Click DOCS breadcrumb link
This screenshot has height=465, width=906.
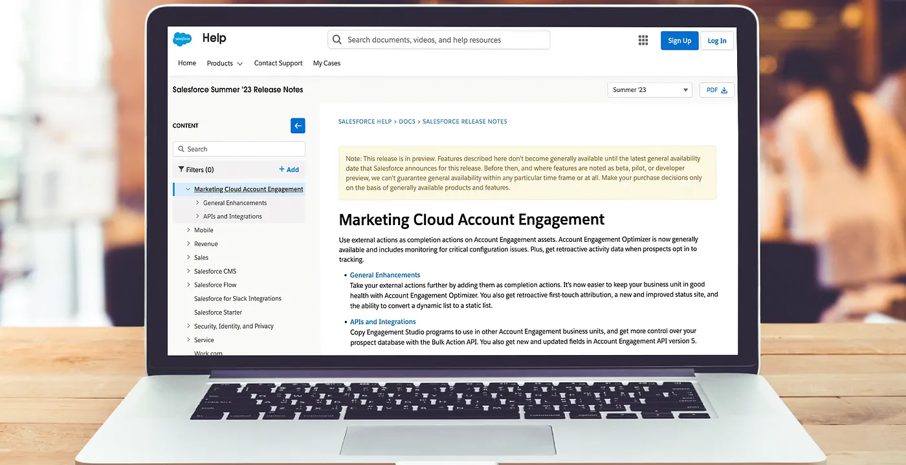point(407,122)
